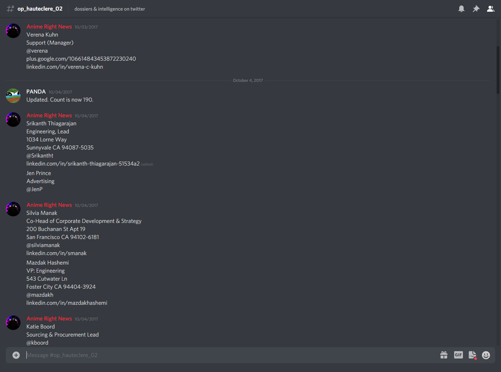Open the Srikanth Thiagarajan linkedin link
This screenshot has height=372, width=501.
(83, 164)
